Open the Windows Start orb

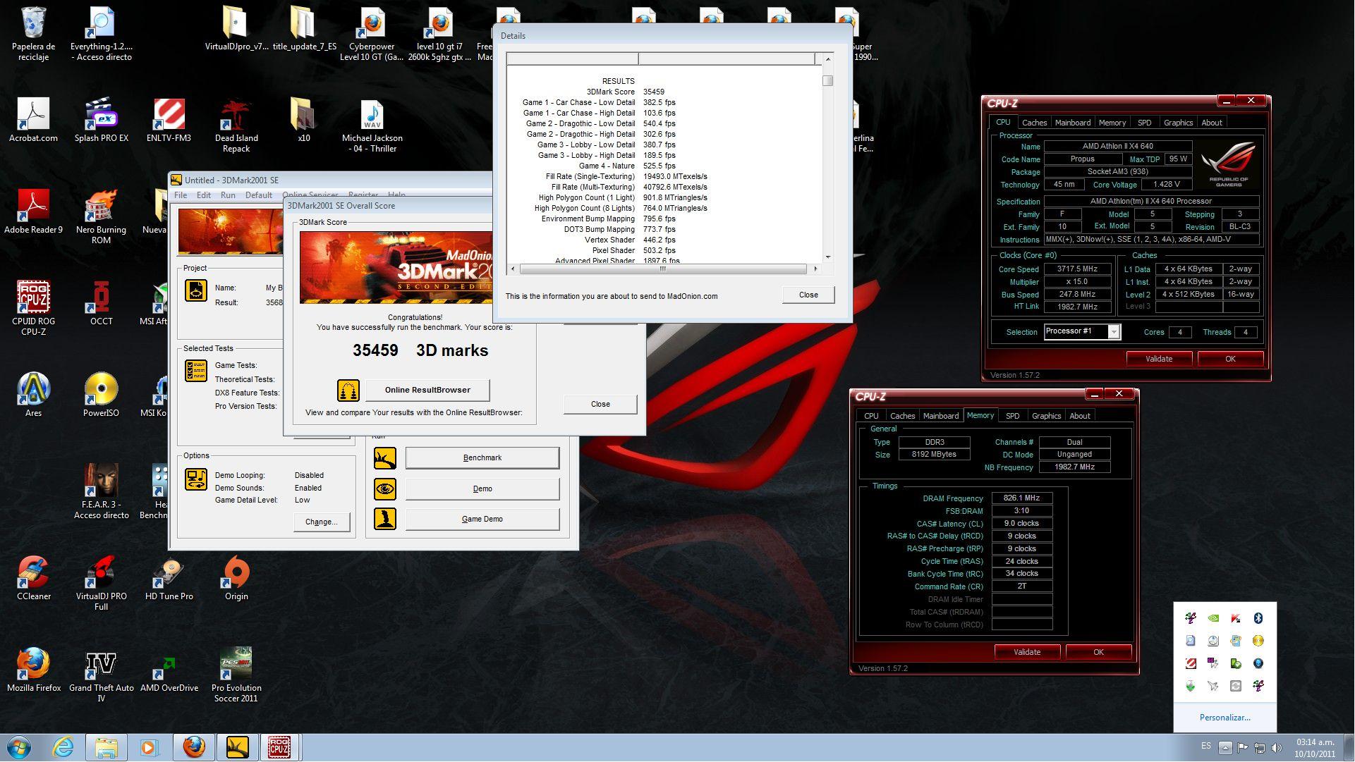coord(19,747)
